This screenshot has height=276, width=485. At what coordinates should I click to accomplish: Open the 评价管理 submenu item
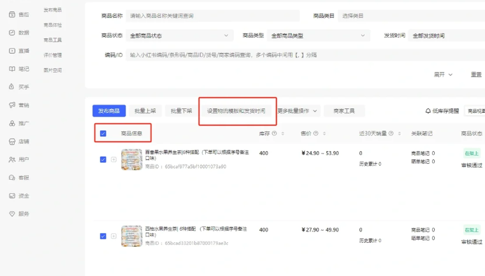pos(53,55)
